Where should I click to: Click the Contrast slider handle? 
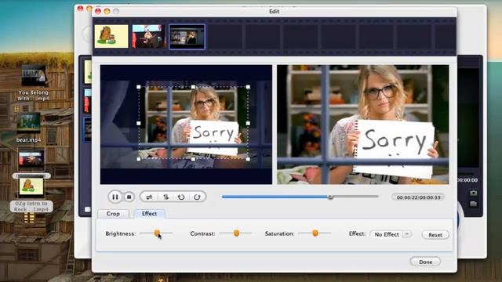tap(236, 233)
